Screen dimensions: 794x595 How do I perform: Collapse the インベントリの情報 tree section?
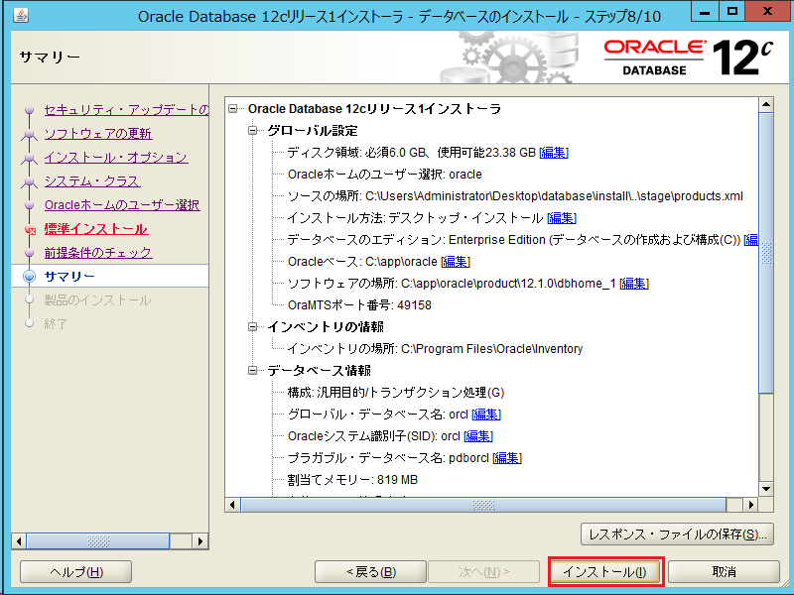(x=252, y=327)
